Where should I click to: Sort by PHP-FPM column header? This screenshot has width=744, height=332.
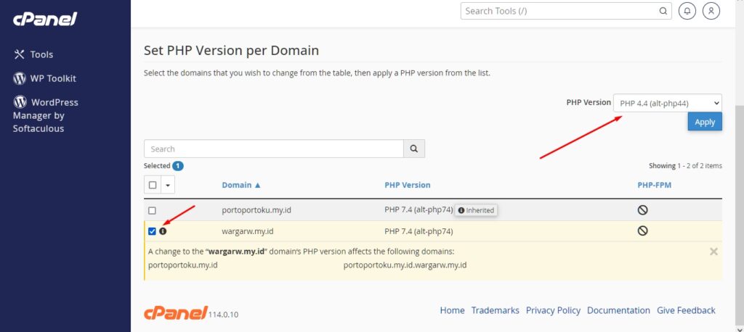655,185
